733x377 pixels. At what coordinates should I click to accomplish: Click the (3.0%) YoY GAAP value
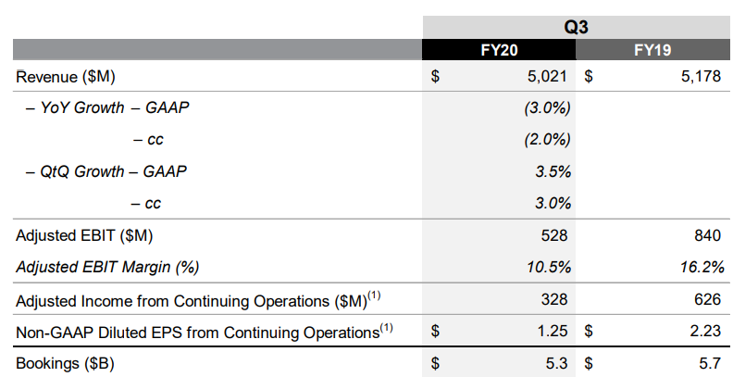547,108
